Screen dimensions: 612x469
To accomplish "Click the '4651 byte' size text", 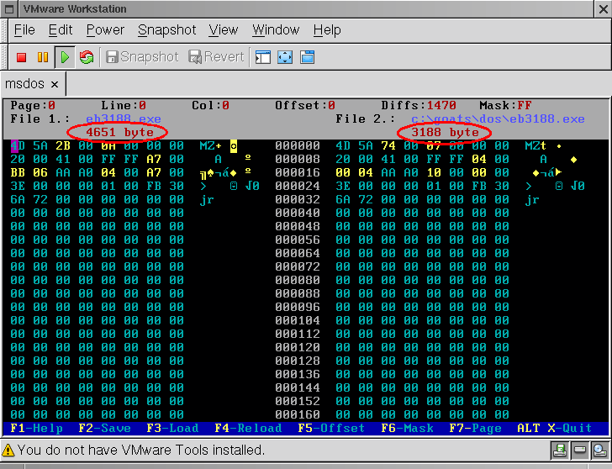I will (120, 132).
